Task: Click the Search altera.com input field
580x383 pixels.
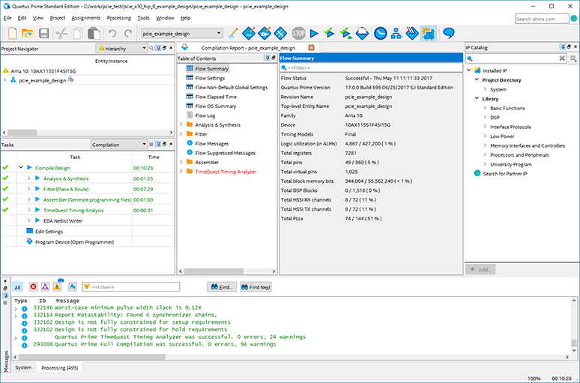Action: pyautogui.click(x=542, y=19)
